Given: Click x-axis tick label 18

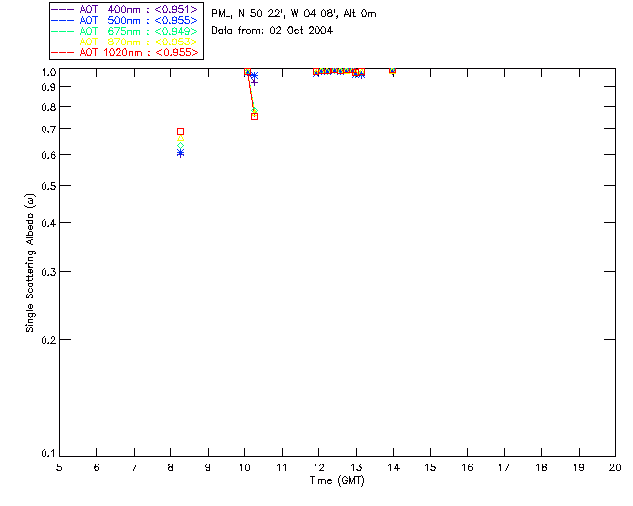Looking at the screenshot, I should [x=541, y=467].
